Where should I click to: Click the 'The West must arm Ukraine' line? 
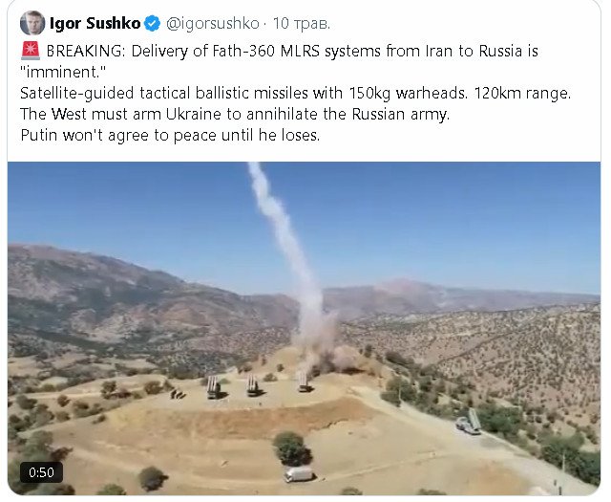click(235, 114)
